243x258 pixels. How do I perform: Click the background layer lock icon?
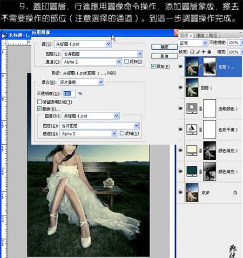(x=235, y=193)
